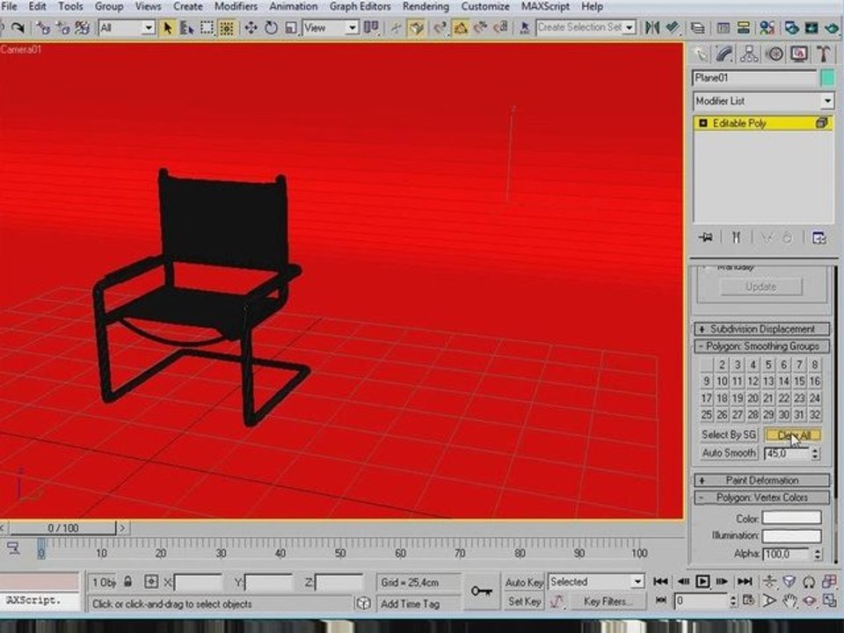Toggle the Set Key mode button
The width and height of the screenshot is (844, 633).
[524, 601]
